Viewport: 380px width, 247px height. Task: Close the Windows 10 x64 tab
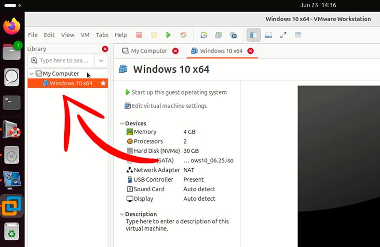click(x=251, y=51)
